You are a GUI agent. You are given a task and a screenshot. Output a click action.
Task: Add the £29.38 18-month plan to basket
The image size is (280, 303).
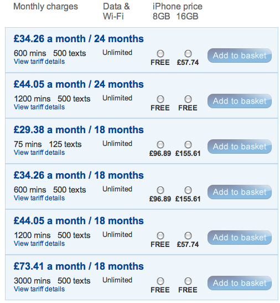(x=240, y=147)
